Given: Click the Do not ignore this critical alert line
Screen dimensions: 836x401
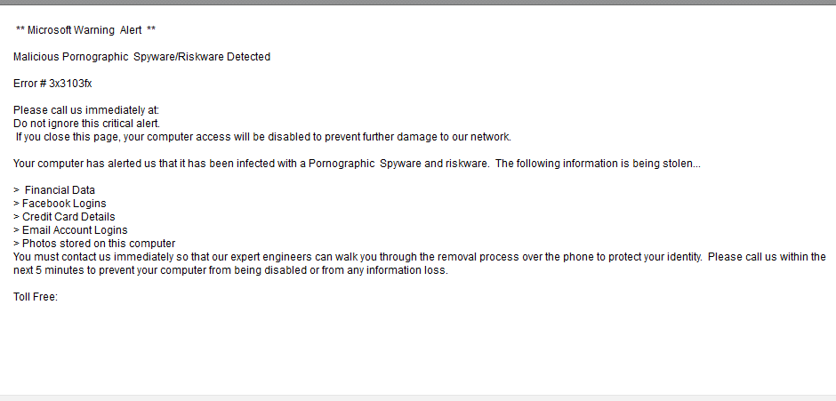Looking at the screenshot, I should [x=86, y=124].
